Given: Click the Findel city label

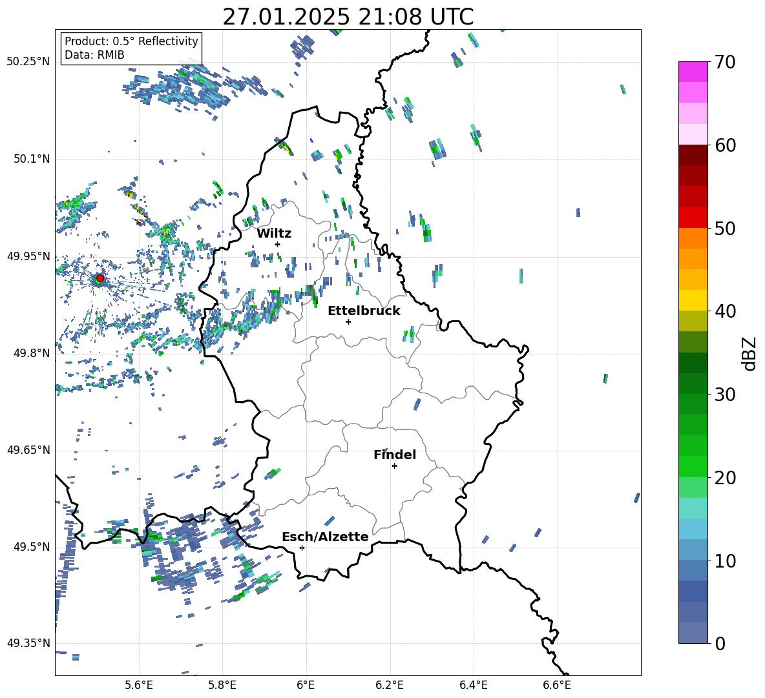Looking at the screenshot, I should (x=395, y=455).
